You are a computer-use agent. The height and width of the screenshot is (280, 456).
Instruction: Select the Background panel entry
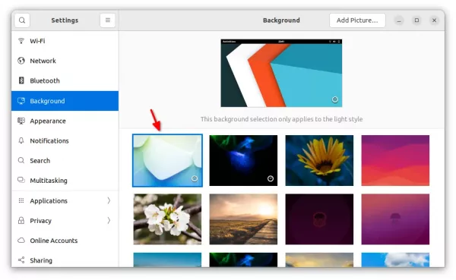coord(65,101)
